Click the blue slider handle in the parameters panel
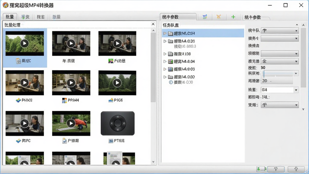 point(264,74)
